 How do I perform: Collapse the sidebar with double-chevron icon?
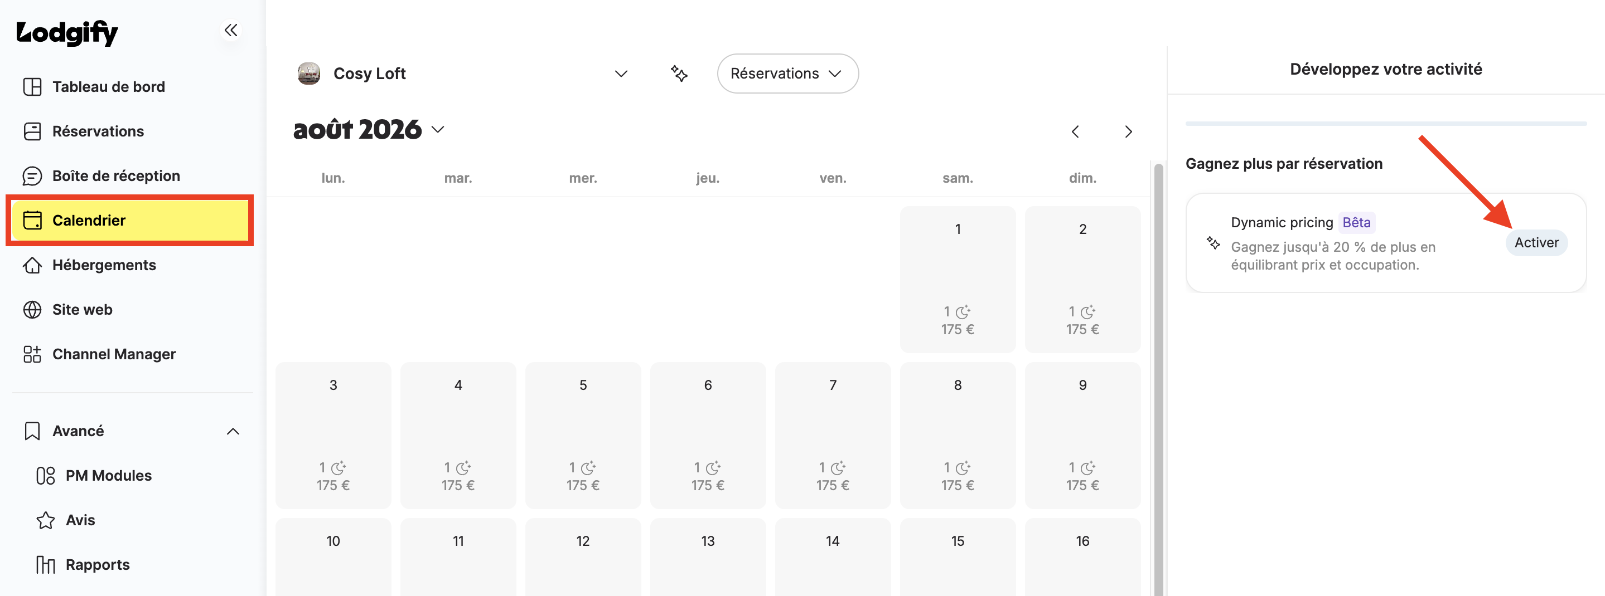click(230, 30)
